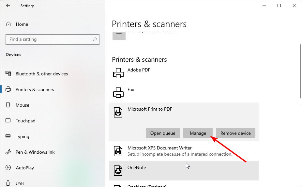Go to AutoPlay settings
The image size is (302, 187).
(x=25, y=168)
